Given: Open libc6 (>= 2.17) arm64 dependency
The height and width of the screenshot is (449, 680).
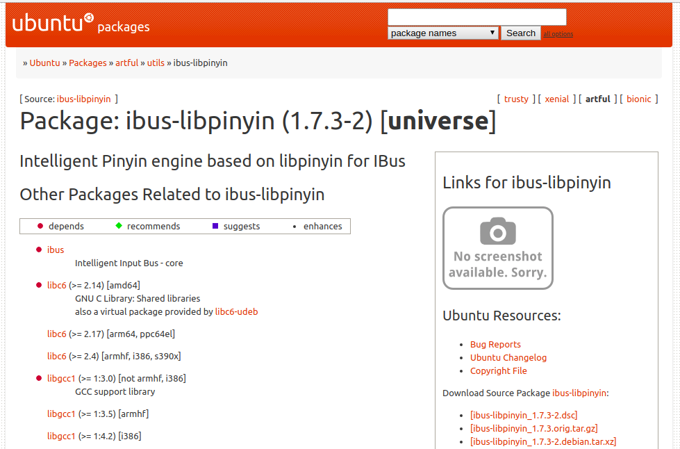Looking at the screenshot, I should (x=57, y=334).
